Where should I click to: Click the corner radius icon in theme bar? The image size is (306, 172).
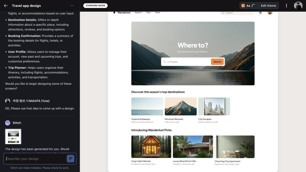click(253, 6)
